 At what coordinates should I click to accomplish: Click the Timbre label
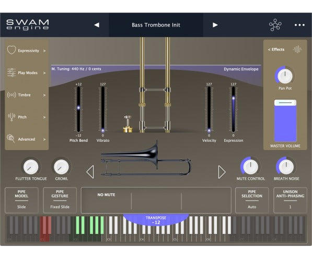pyautogui.click(x=24, y=95)
